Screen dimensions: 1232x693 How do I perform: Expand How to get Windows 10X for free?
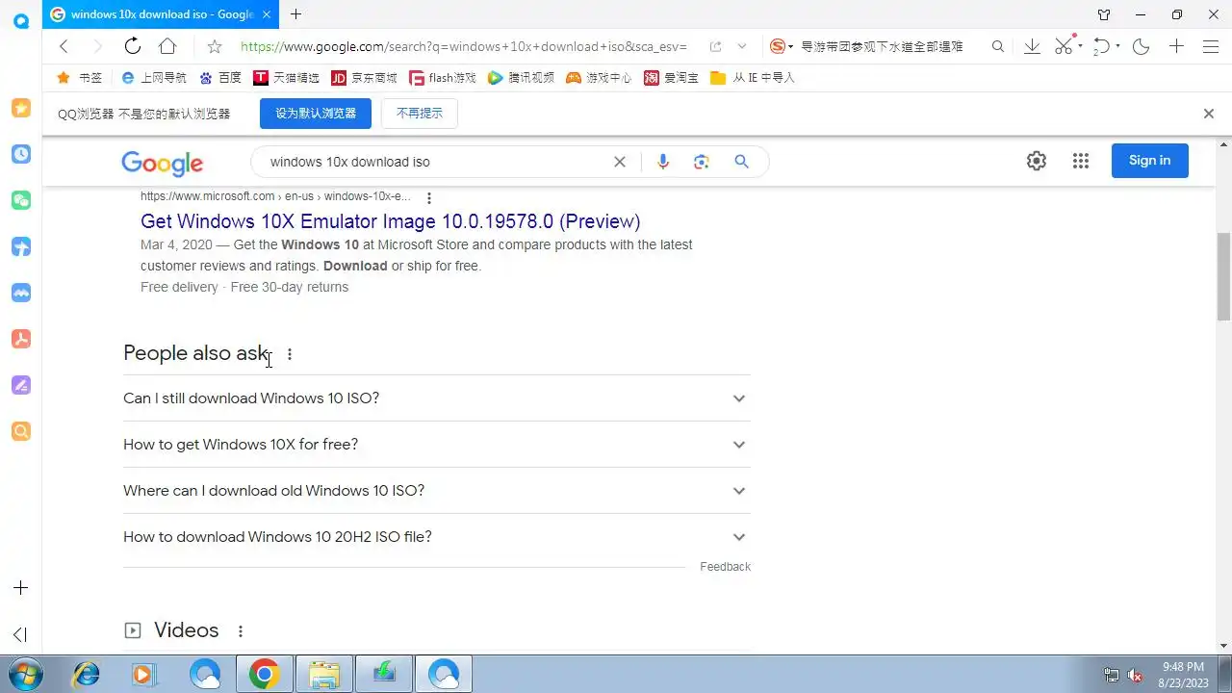pyautogui.click(x=436, y=445)
